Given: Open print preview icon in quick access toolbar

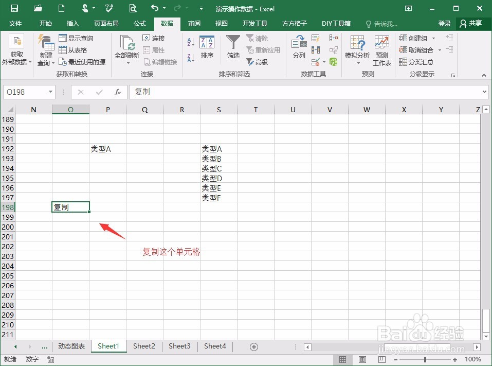Looking at the screenshot, I should [133, 8].
